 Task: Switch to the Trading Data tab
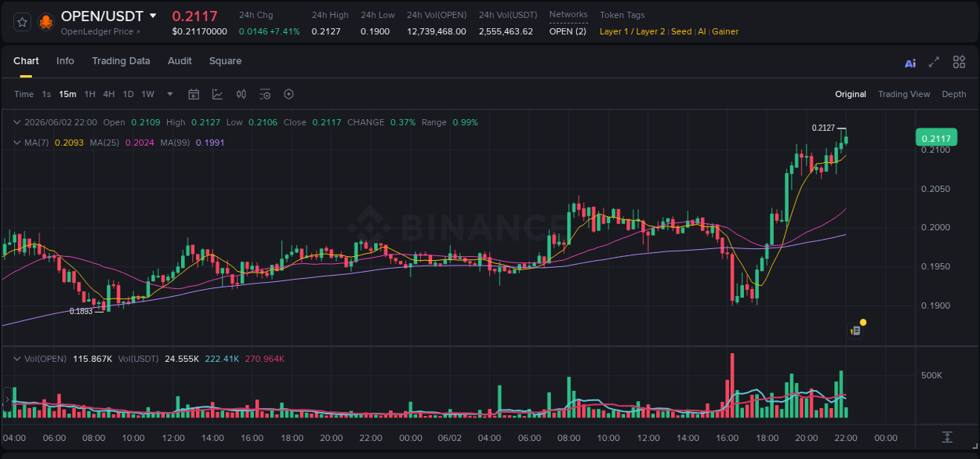121,61
